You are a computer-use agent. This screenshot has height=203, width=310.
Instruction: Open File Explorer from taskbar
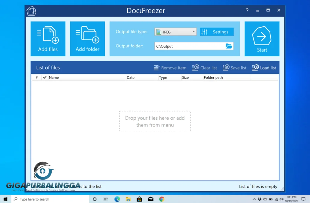coord(128,199)
